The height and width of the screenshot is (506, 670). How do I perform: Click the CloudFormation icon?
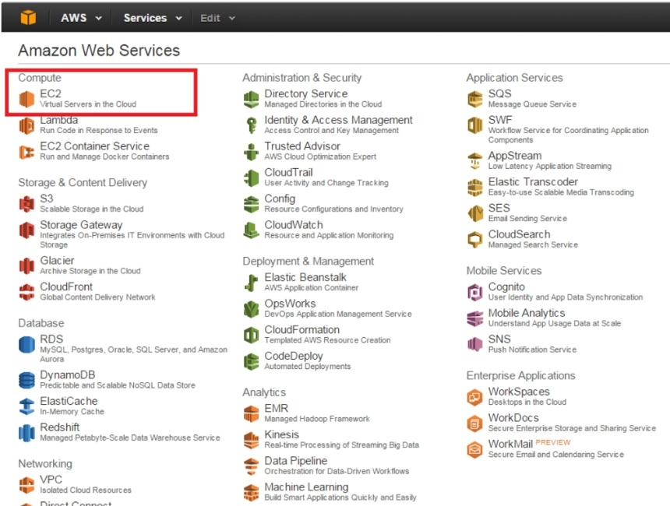pyautogui.click(x=251, y=336)
